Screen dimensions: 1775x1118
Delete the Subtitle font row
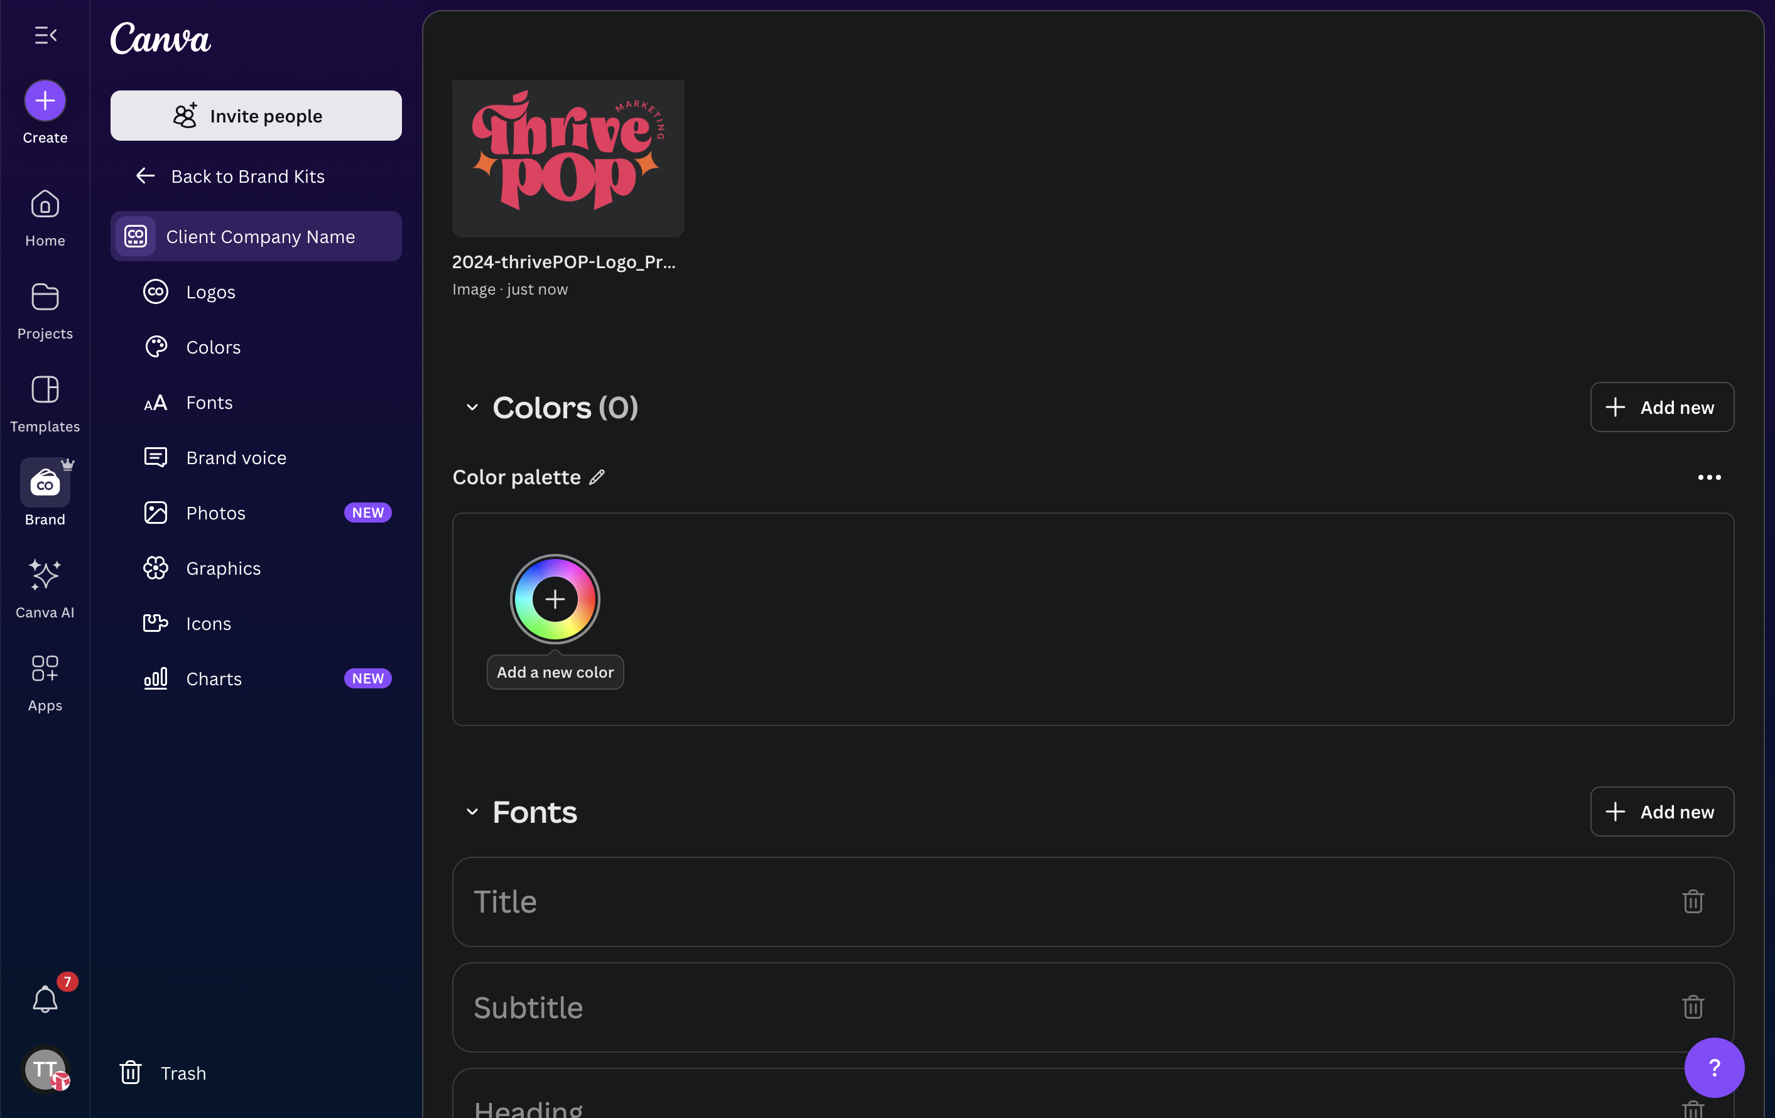tap(1693, 1007)
